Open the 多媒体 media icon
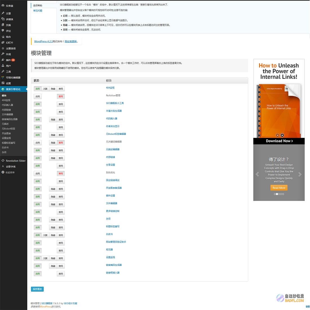The width and height of the screenshot is (310, 310). [3, 19]
